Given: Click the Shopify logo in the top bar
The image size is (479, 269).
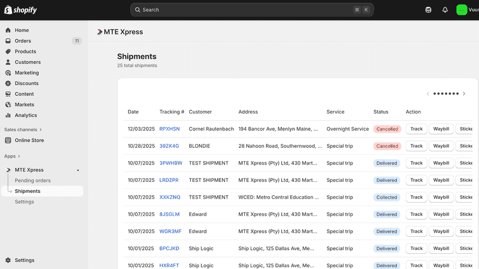Looking at the screenshot, I should [x=20, y=10].
